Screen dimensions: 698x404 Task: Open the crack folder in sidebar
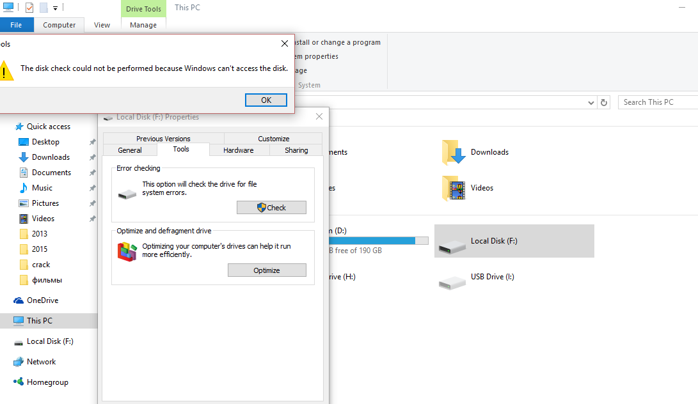click(x=40, y=265)
